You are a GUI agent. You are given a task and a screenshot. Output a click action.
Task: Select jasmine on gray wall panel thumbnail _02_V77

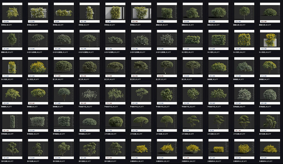click(115, 13)
